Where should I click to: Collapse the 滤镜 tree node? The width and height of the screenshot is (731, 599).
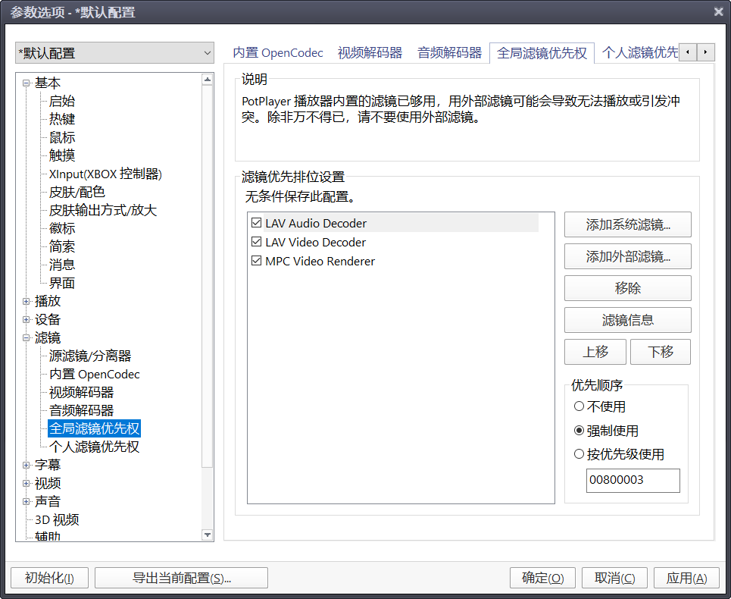pos(27,338)
